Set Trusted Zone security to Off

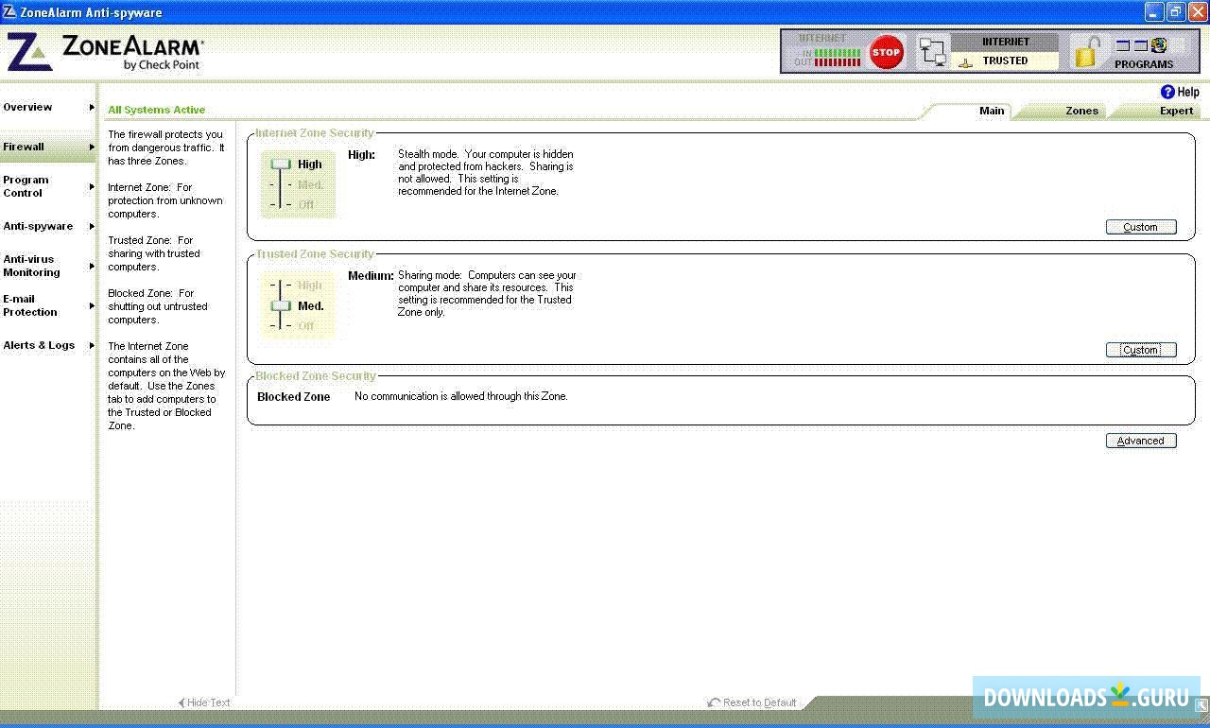305,325
